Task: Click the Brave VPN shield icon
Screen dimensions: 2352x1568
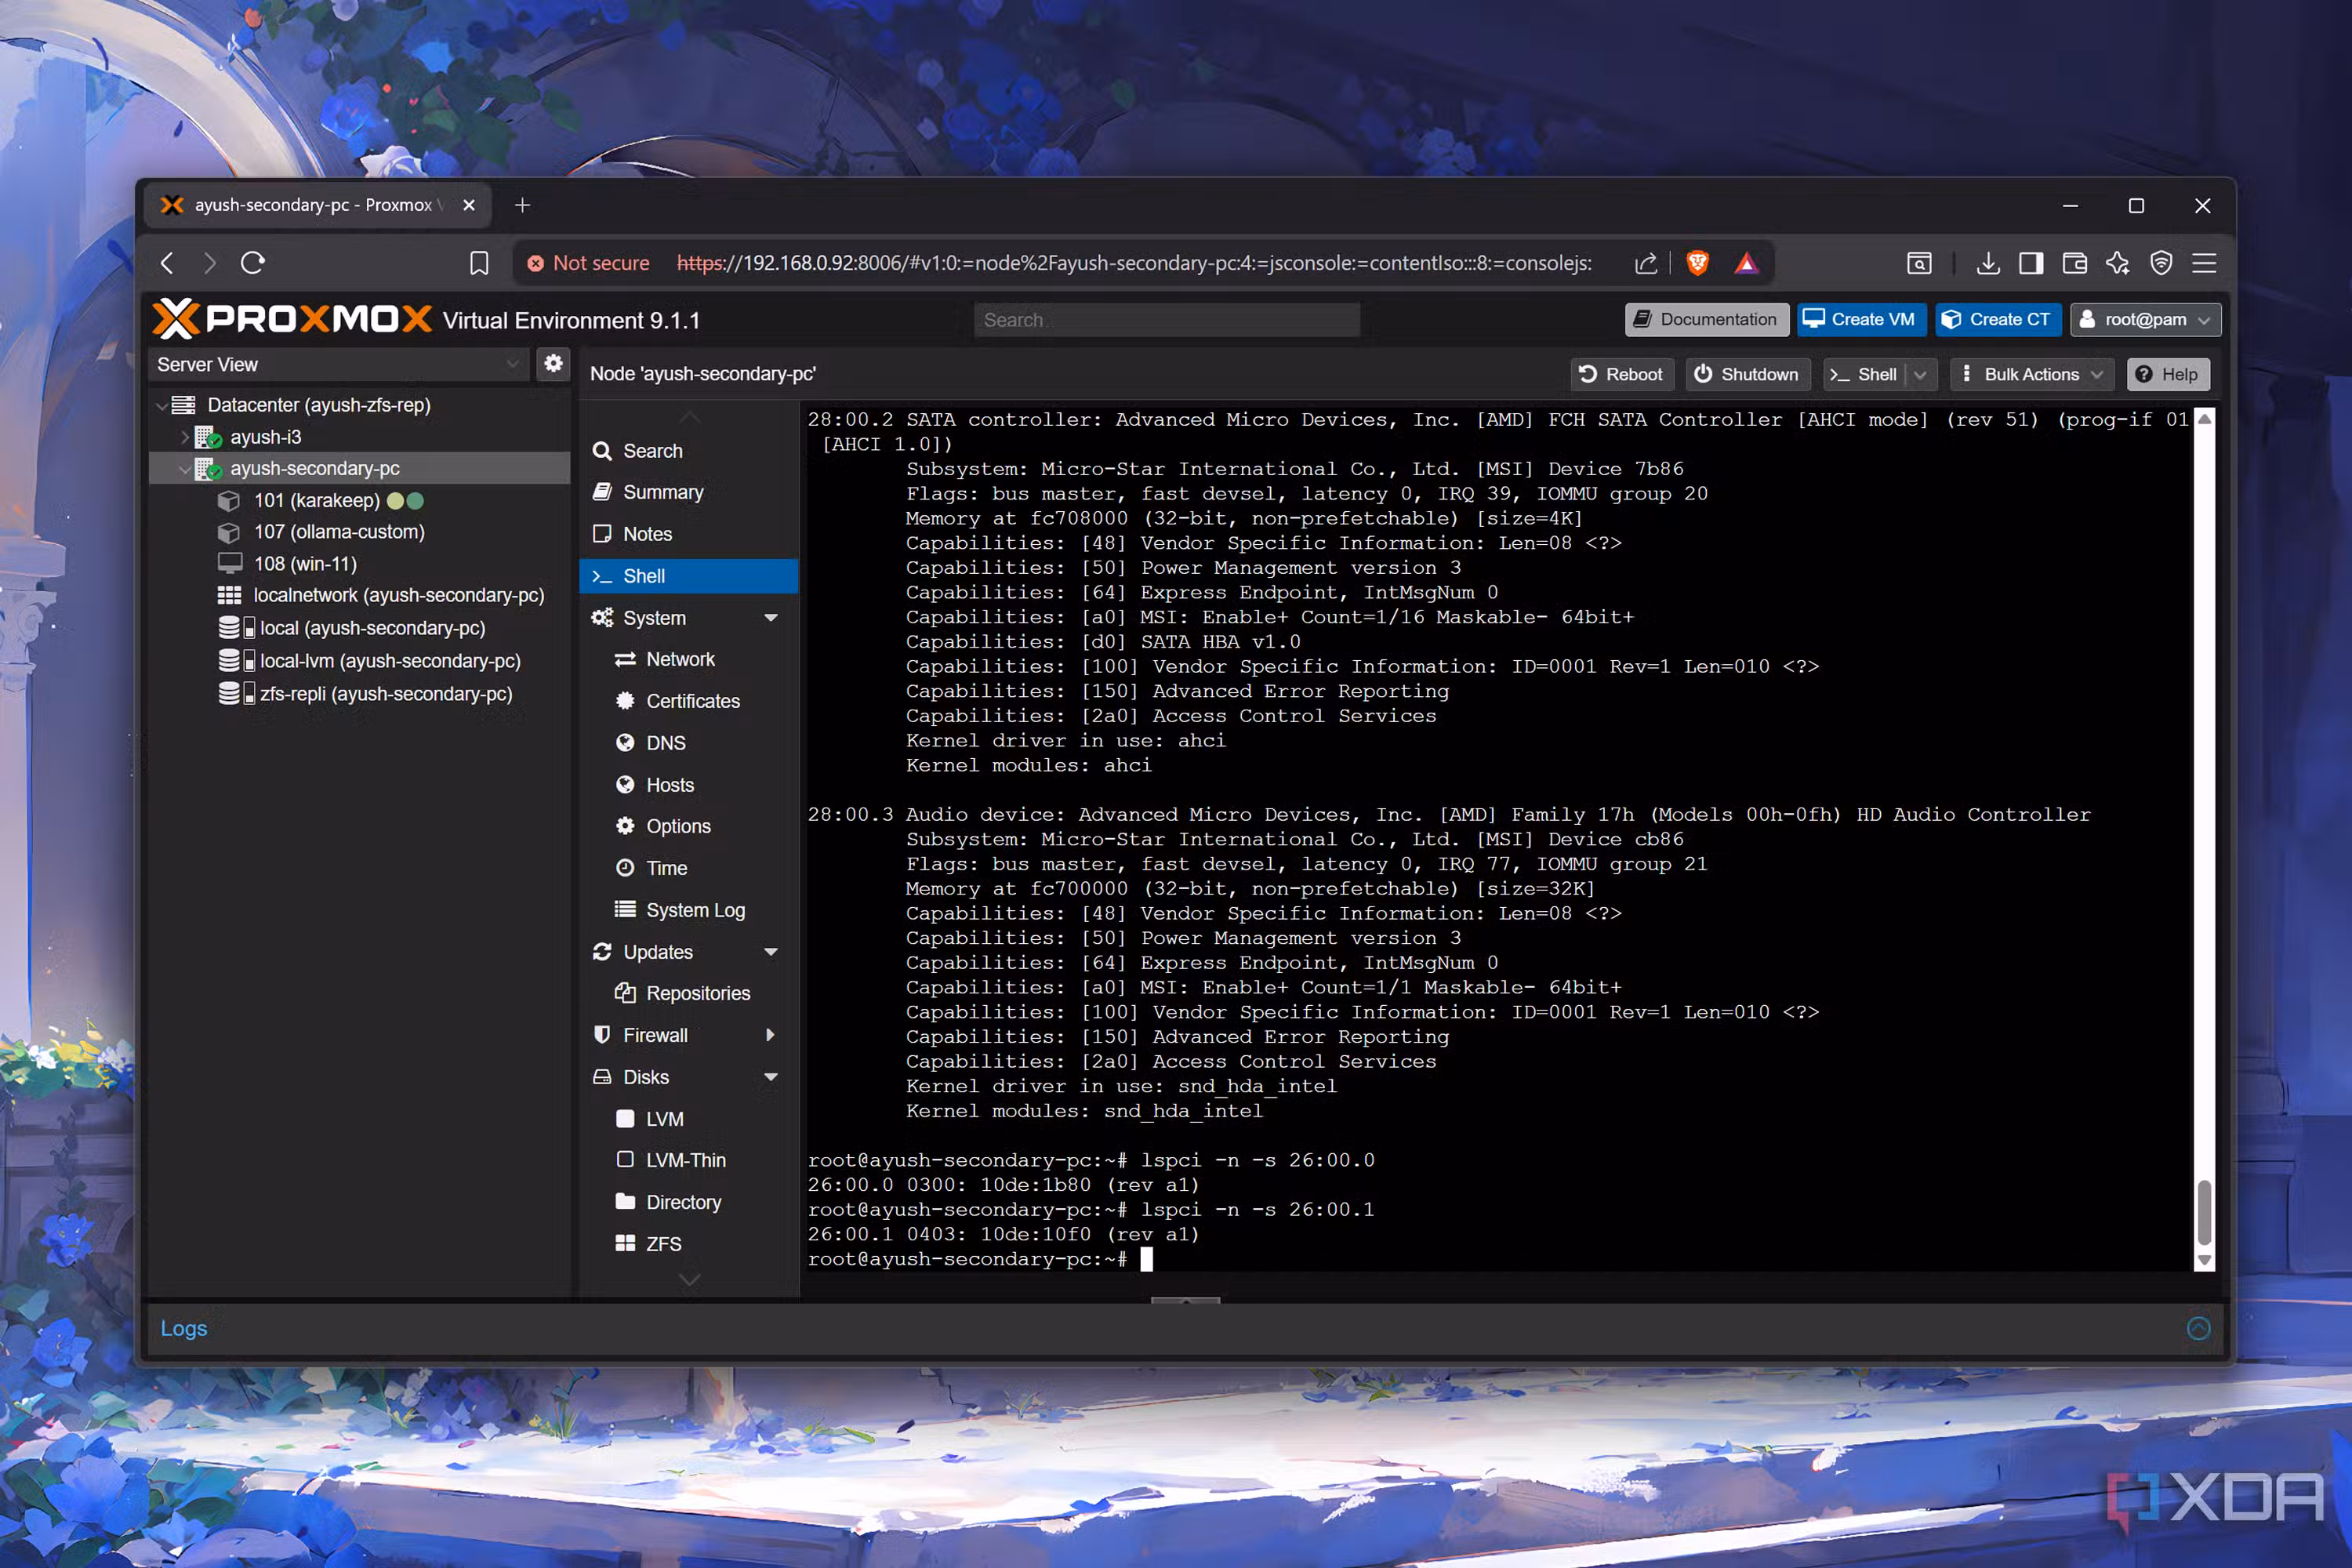Action: tap(2161, 263)
